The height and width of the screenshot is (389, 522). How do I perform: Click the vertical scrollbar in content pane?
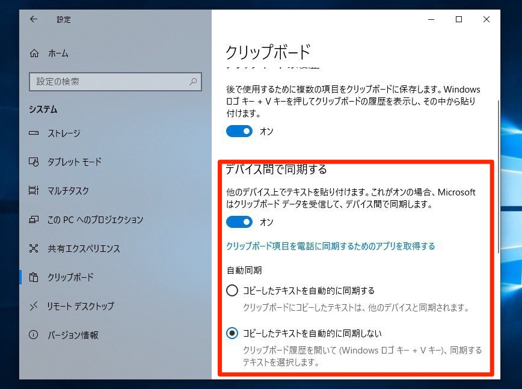(499, 176)
